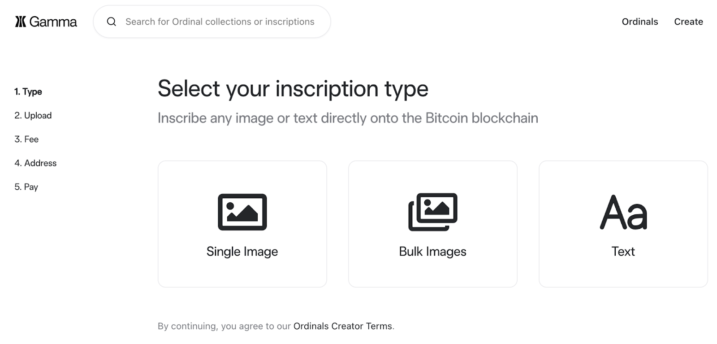
Task: Click the 'Inscribe any image or text' subtitle
Action: (x=348, y=118)
